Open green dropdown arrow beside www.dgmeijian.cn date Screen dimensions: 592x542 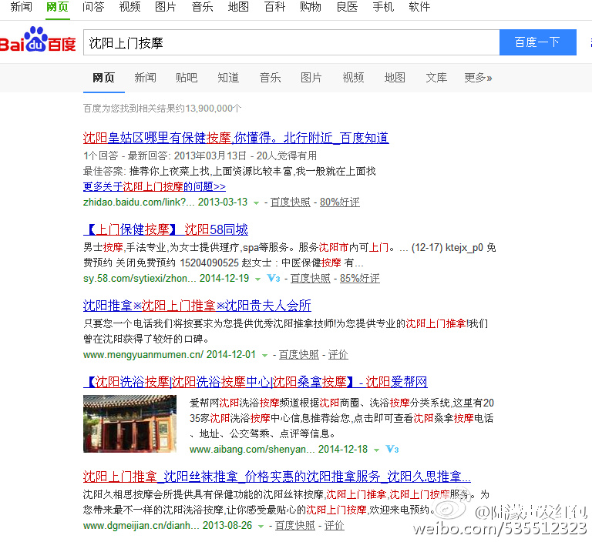[261, 526]
